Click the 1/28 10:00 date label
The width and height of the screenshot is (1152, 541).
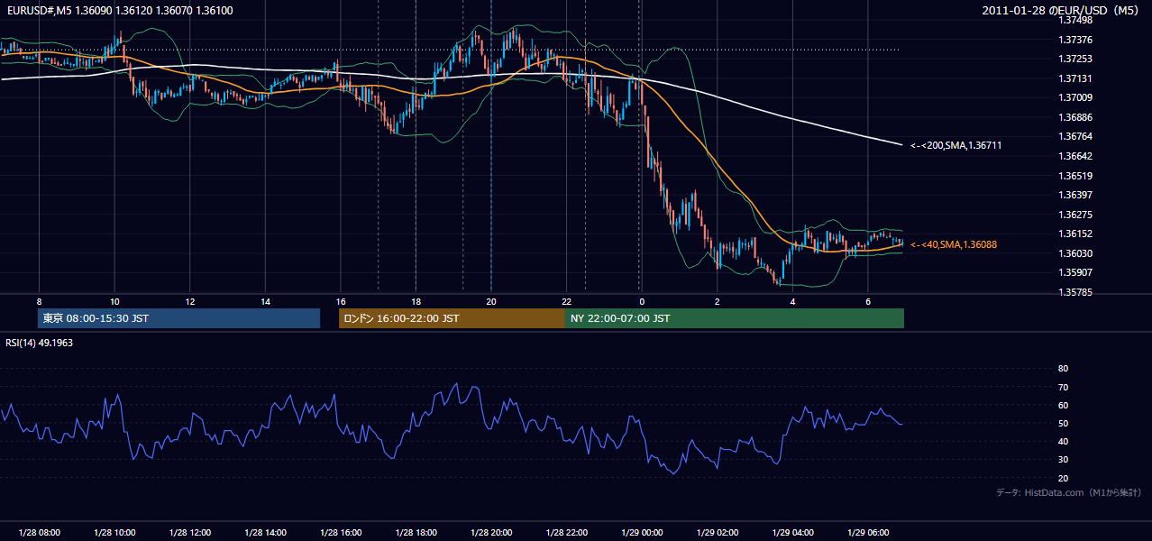[114, 533]
